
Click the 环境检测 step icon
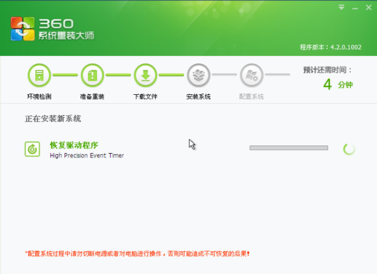pos(40,75)
